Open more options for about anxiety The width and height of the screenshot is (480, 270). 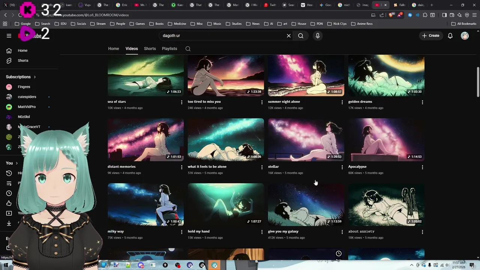pos(422,232)
